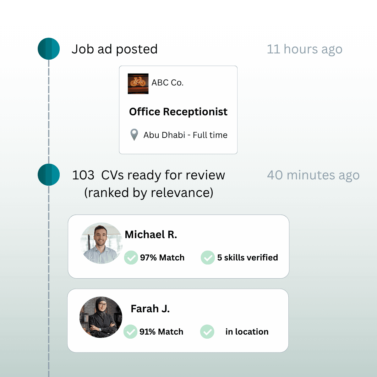Select the CVs ready for review timeline marker
Image resolution: width=377 pixels, height=377 pixels.
(49, 175)
